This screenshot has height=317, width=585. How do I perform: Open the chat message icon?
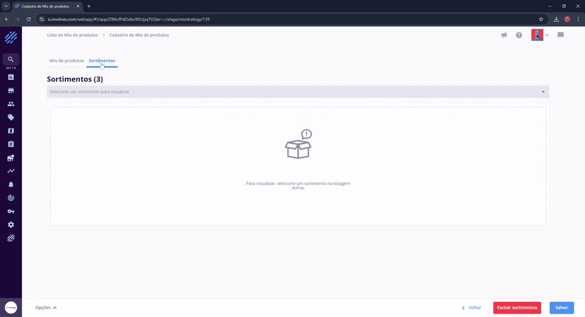tap(561, 35)
